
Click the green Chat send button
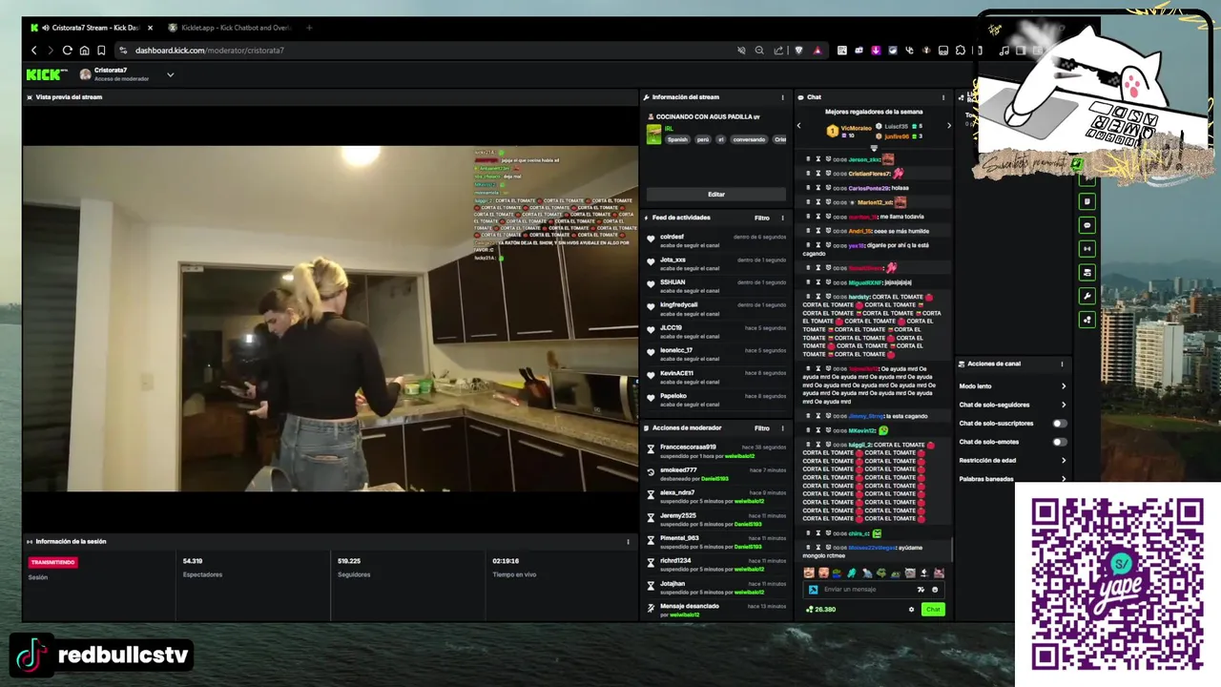(933, 610)
